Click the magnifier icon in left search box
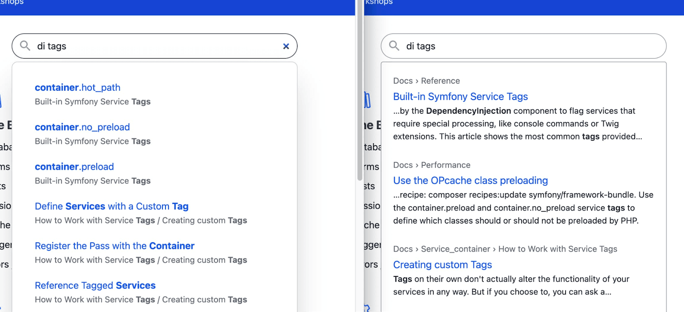Viewport: 684px width, 312px height. (x=25, y=46)
